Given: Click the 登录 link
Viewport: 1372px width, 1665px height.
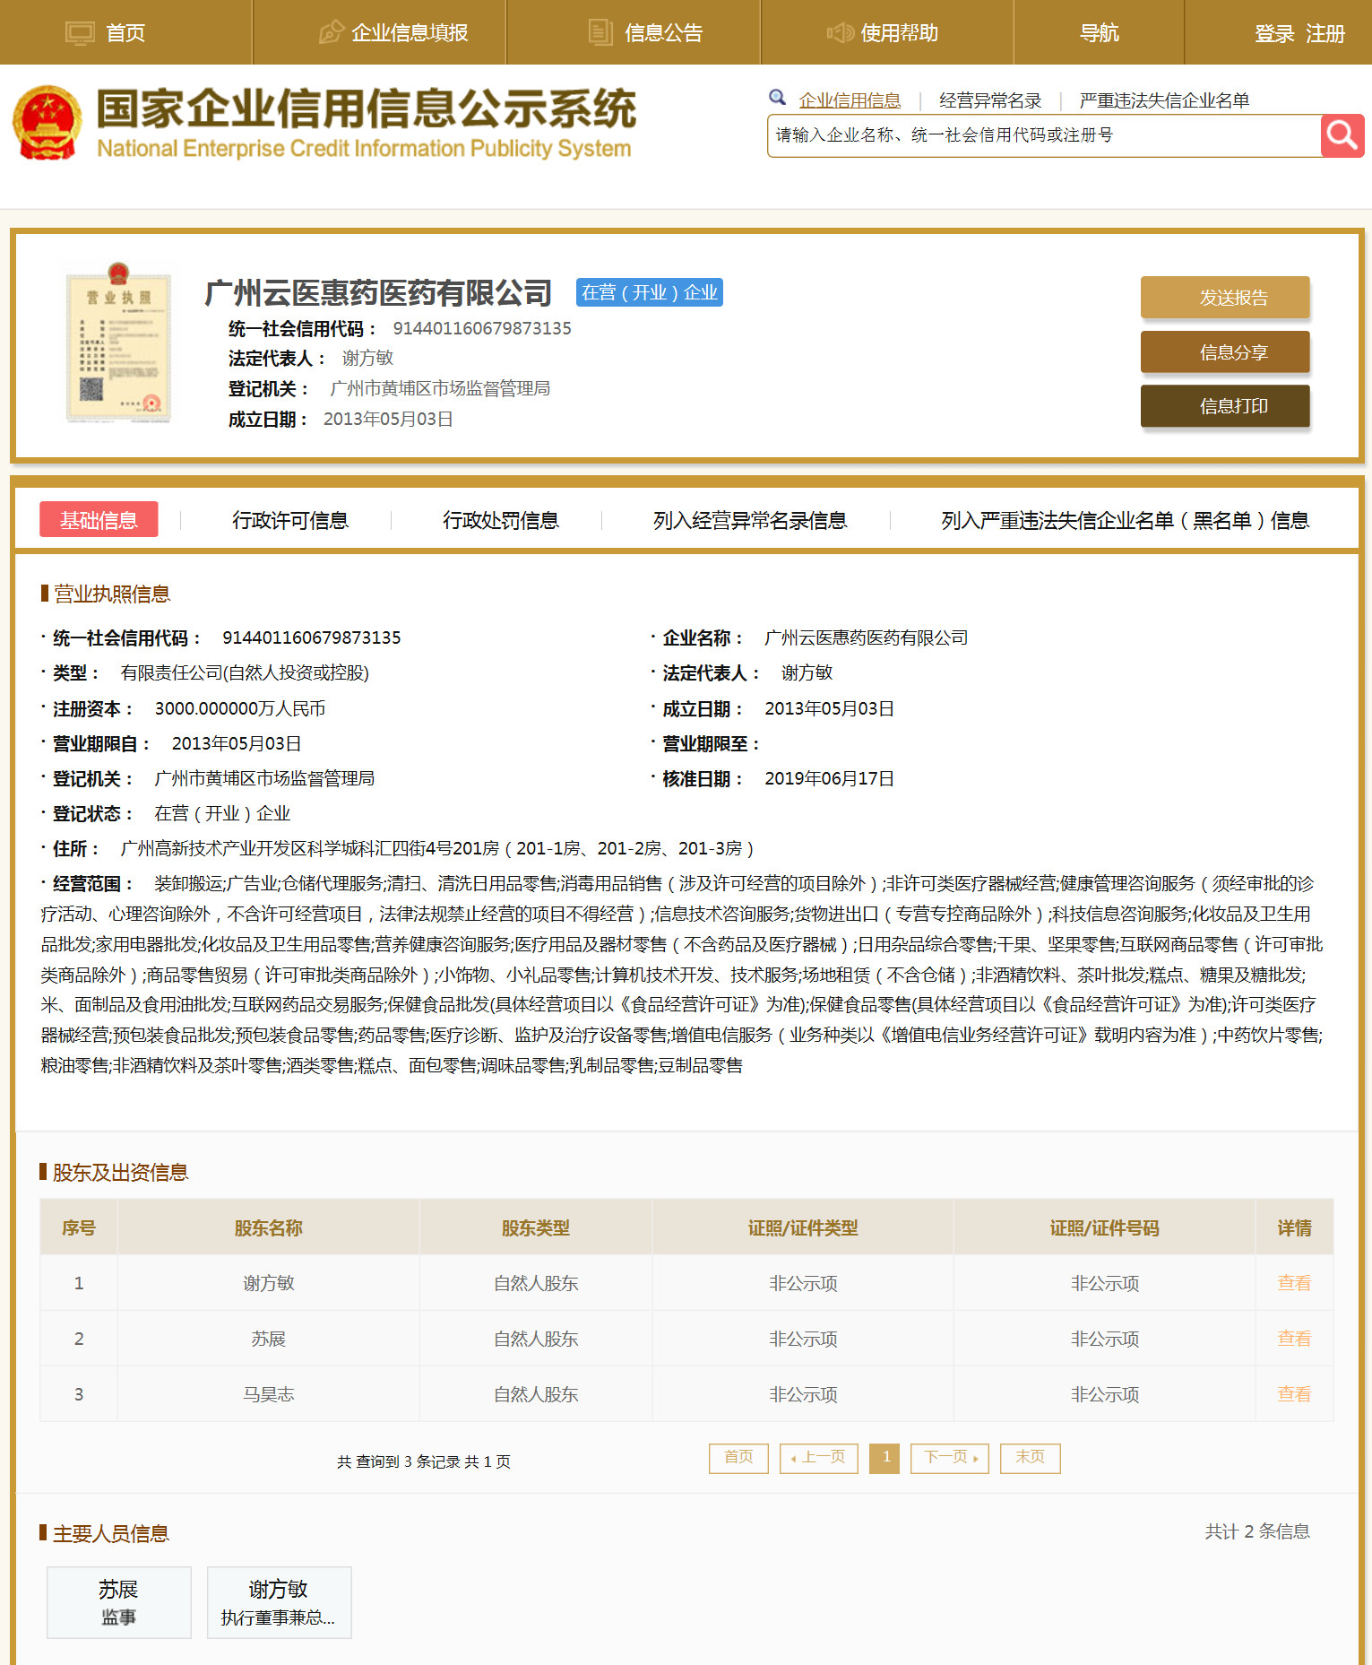Looking at the screenshot, I should (x=1274, y=34).
